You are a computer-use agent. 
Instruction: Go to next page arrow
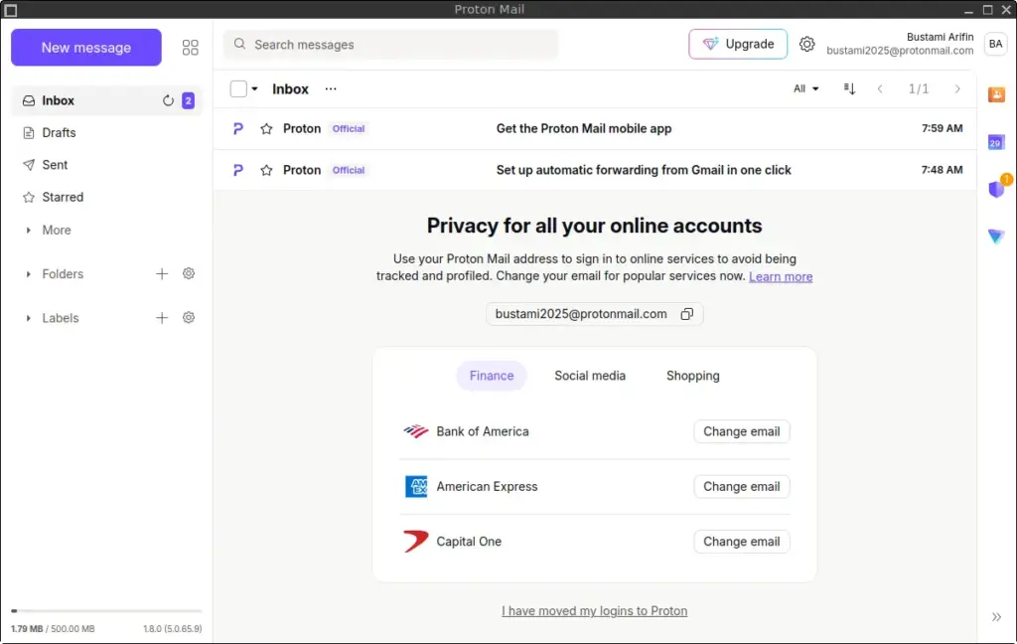pyautogui.click(x=956, y=88)
